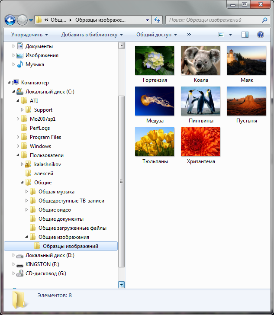Click the Общие документы folder icon
This screenshot has height=315, width=274.
coord(33,219)
